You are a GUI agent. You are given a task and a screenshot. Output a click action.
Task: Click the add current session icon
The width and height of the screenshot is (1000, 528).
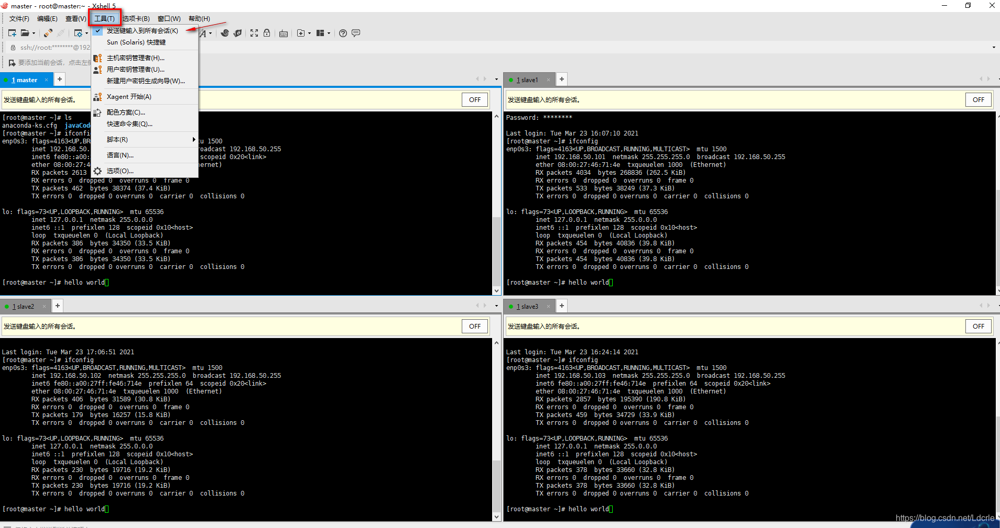12,63
